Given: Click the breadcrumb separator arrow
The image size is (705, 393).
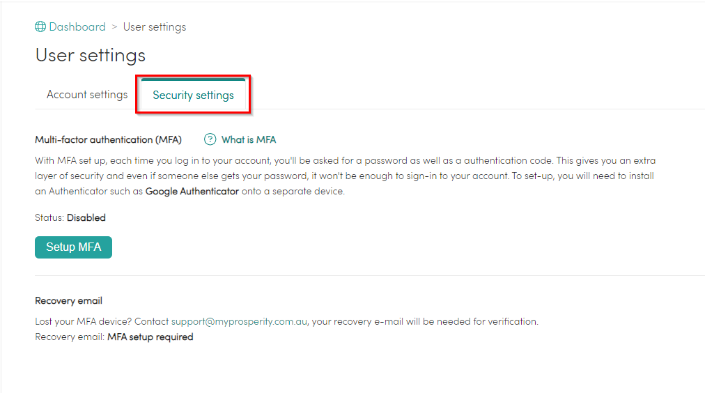Looking at the screenshot, I should (114, 27).
